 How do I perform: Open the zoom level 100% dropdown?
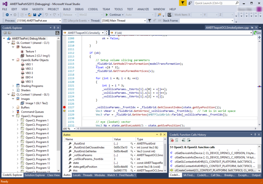coord(74,128)
